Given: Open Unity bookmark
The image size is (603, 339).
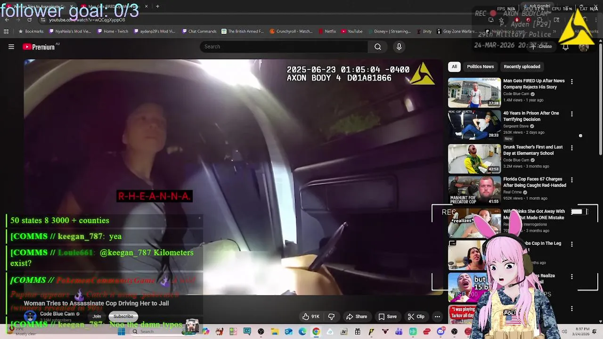Looking at the screenshot, I should 424,32.
